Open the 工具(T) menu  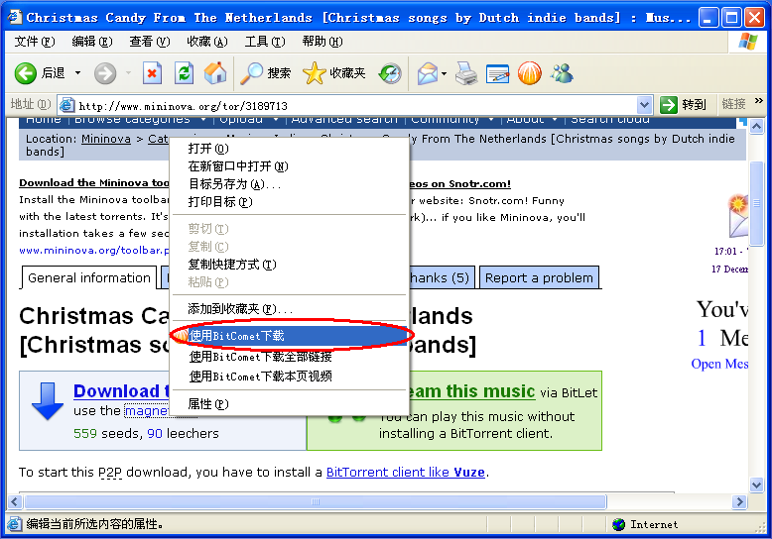pos(265,42)
